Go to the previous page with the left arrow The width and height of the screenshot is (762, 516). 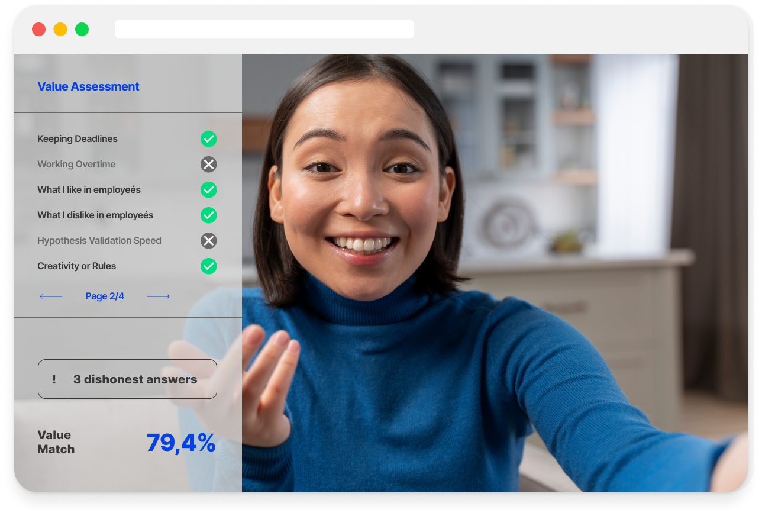click(x=51, y=296)
